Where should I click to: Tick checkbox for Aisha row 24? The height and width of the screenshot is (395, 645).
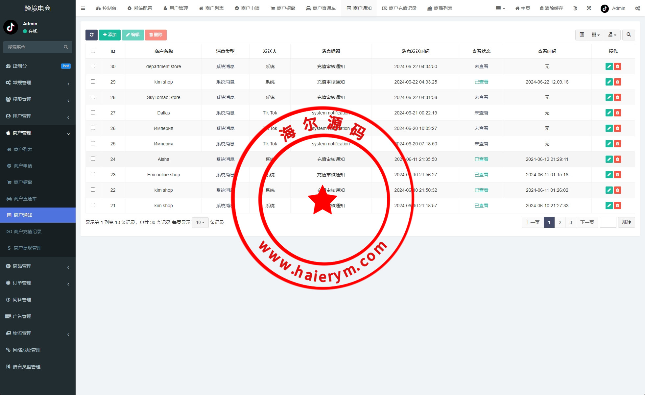pos(93,159)
